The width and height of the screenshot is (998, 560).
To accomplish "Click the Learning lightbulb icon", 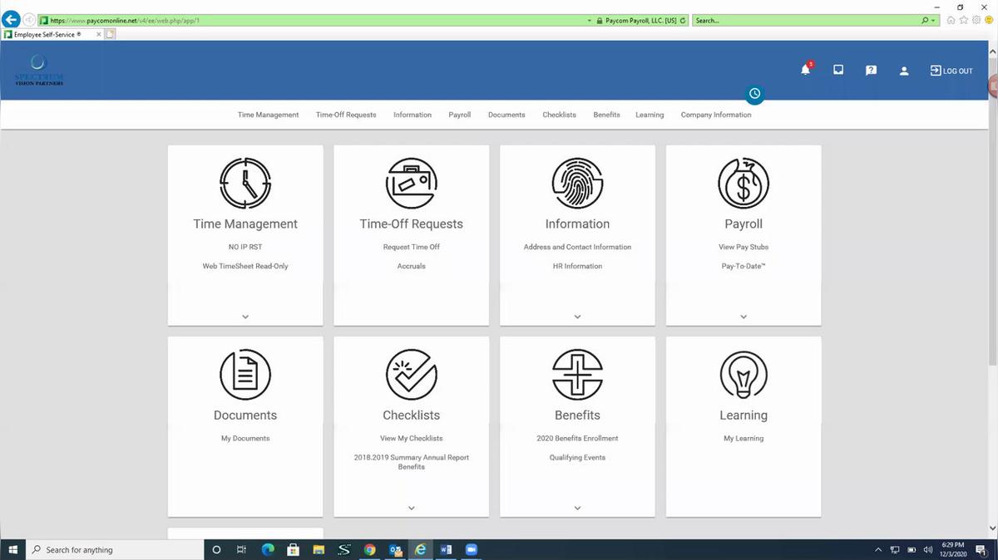I will (743, 374).
